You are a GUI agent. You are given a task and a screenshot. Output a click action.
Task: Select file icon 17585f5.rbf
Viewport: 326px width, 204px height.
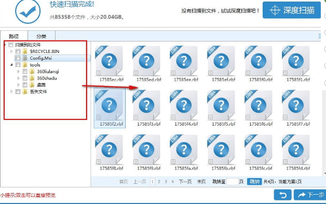tap(222, 105)
